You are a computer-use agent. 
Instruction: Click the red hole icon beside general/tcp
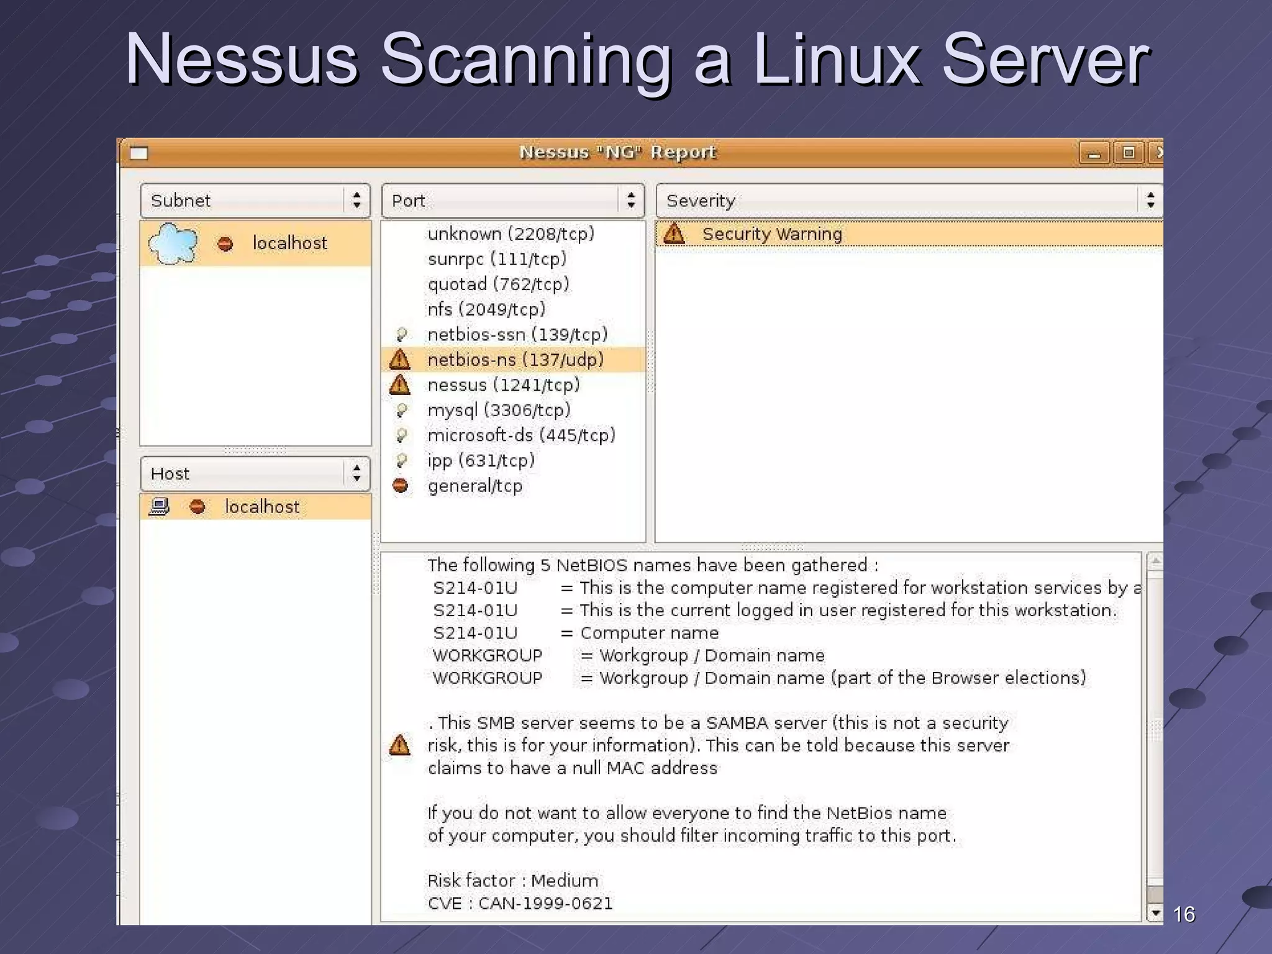pos(401,486)
